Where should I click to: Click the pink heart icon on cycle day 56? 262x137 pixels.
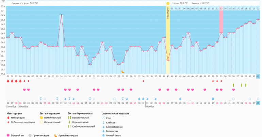pos(233,90)
